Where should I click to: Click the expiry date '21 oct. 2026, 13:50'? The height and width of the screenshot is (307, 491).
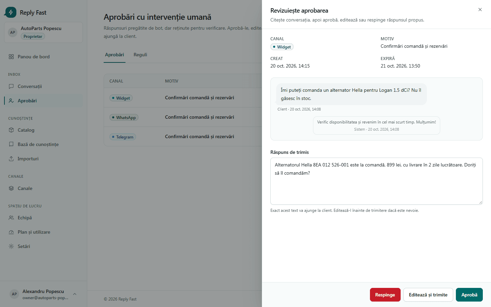point(400,66)
